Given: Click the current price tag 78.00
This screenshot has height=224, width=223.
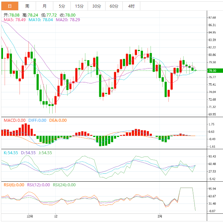Looking at the screenshot, I should pos(212,71).
